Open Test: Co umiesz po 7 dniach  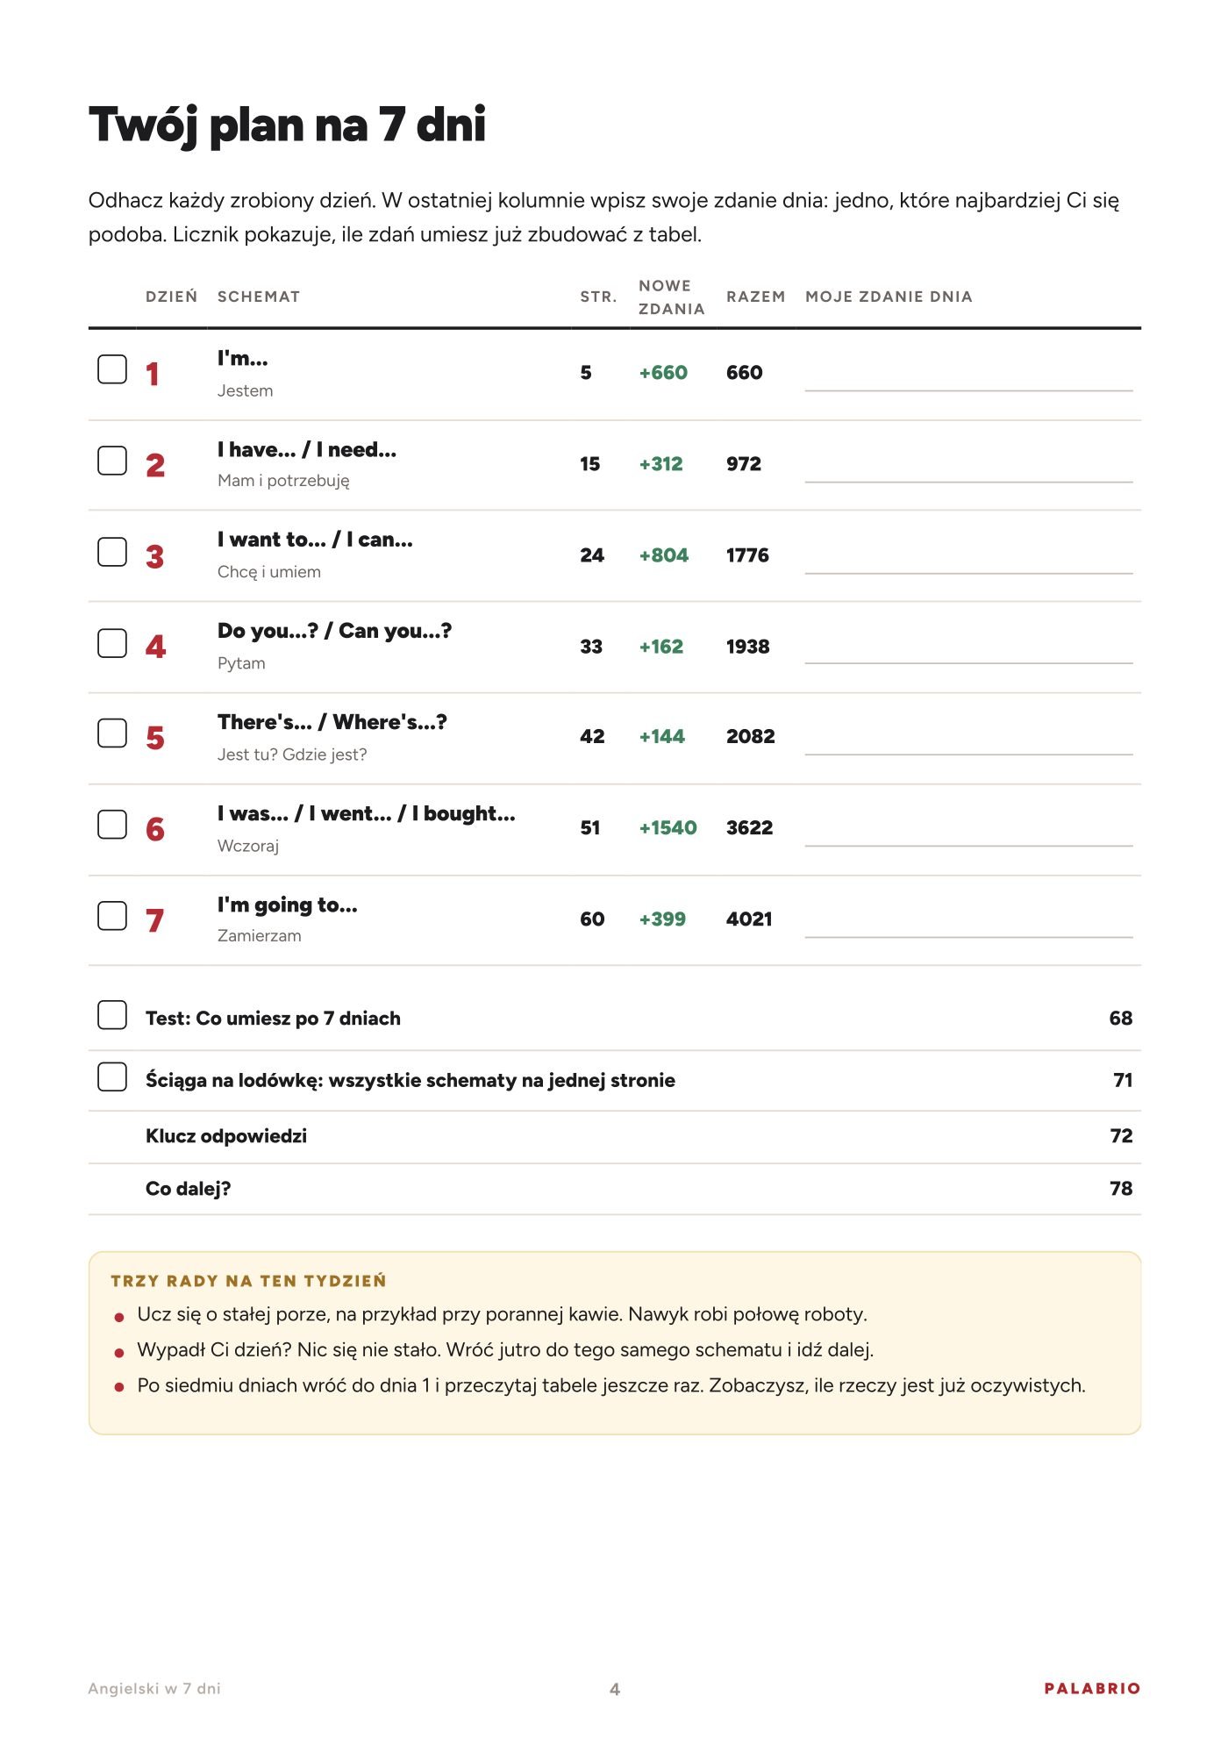pyautogui.click(x=273, y=1019)
